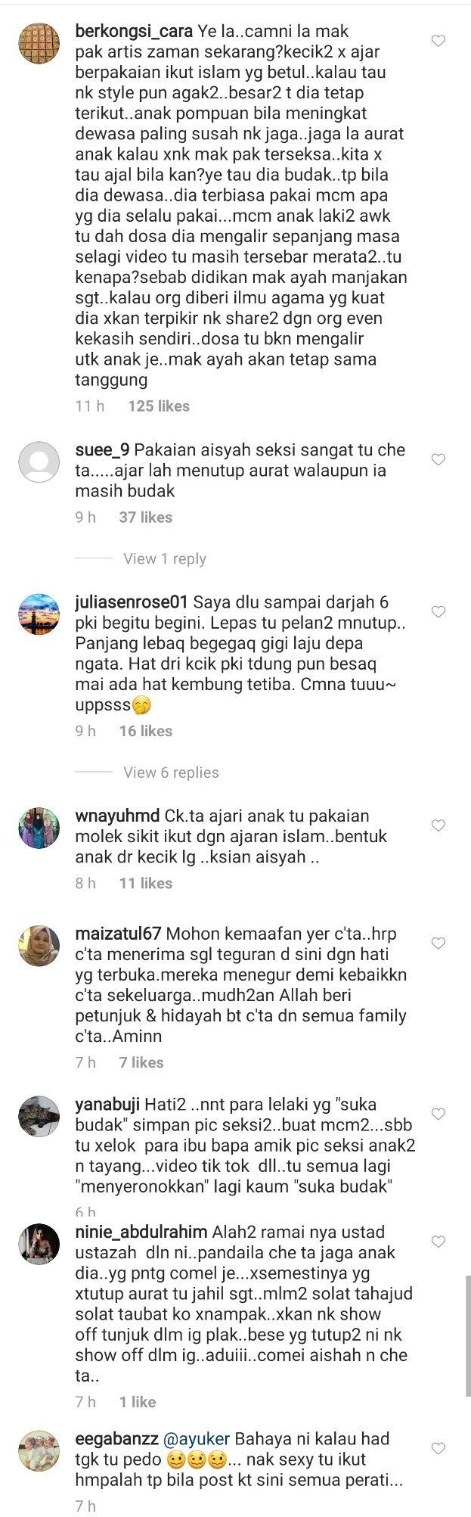Show 37 likes on suee_9's comment
This screenshot has height=1517, width=471.
(x=146, y=518)
